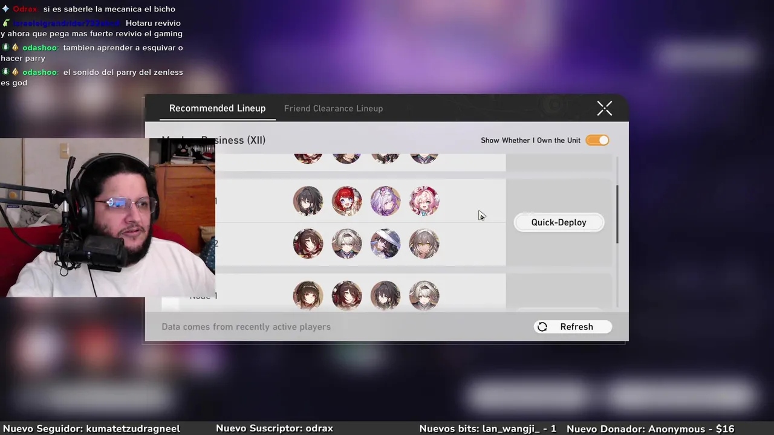
Task: Select the gray-haired yellow-eyed character portrait
Action: click(x=424, y=243)
